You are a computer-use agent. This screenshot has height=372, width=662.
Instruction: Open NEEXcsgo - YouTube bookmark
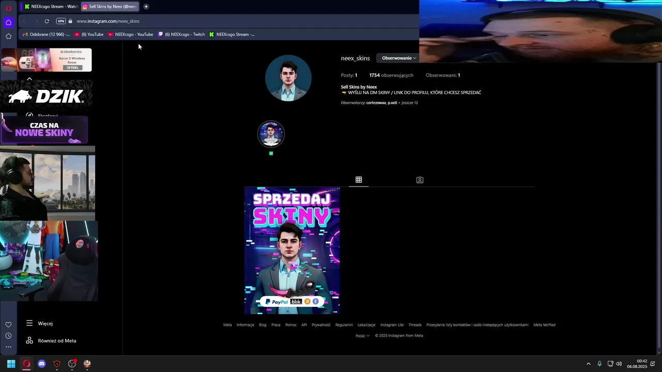point(131,35)
